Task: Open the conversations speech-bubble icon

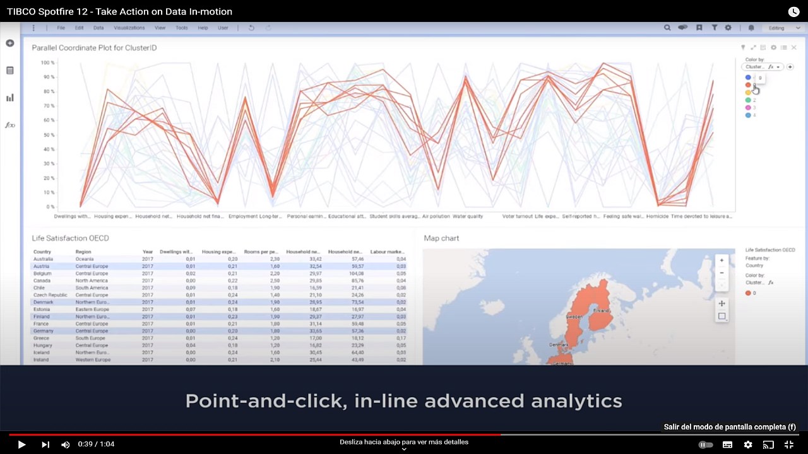Action: tap(683, 28)
